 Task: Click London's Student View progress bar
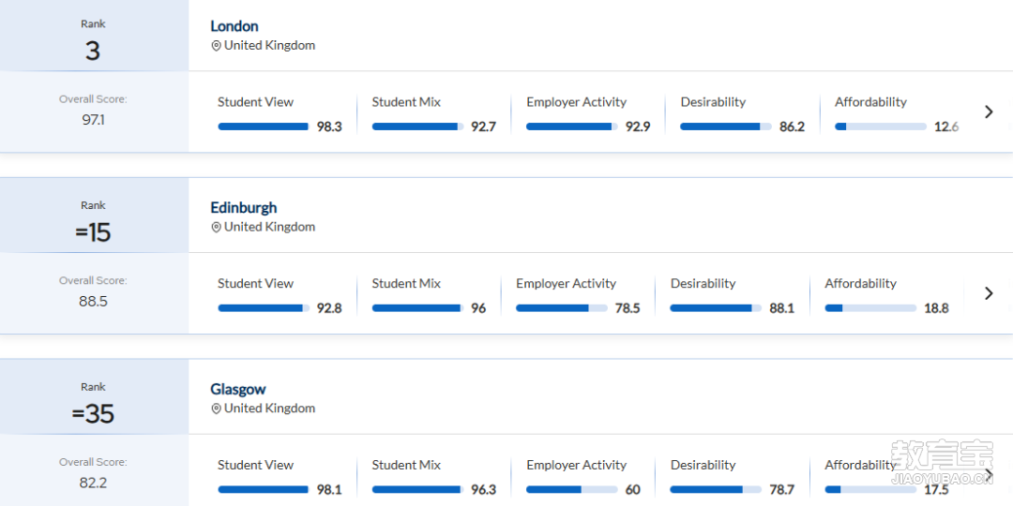(264, 126)
